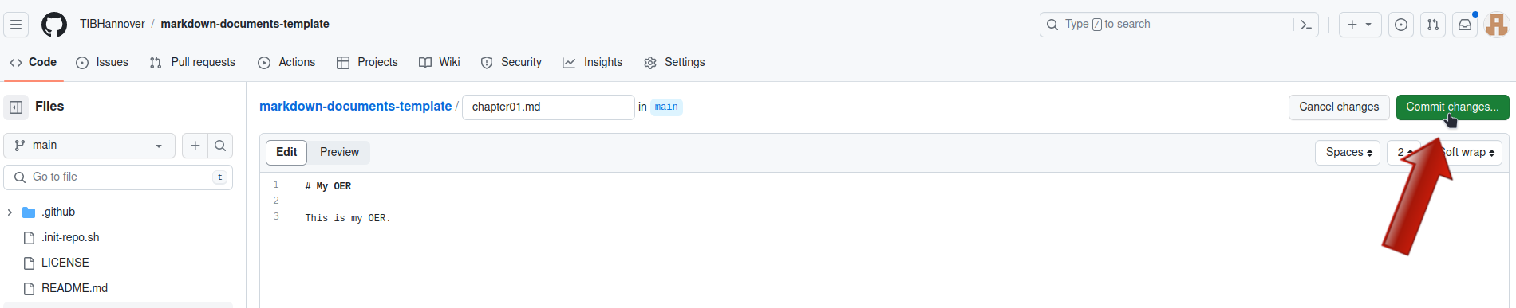Open the GitHub home logo
This screenshot has width=1516, height=308.
click(54, 25)
